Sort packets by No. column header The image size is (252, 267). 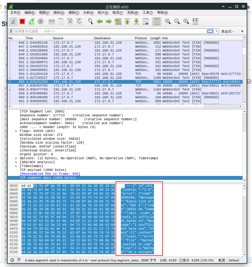(16, 38)
